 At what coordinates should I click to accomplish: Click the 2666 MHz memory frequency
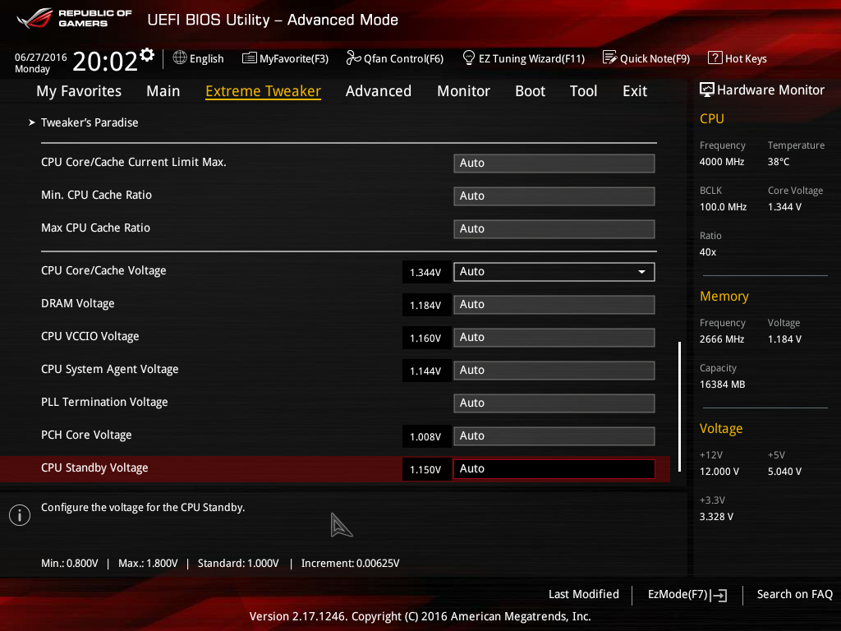point(721,339)
